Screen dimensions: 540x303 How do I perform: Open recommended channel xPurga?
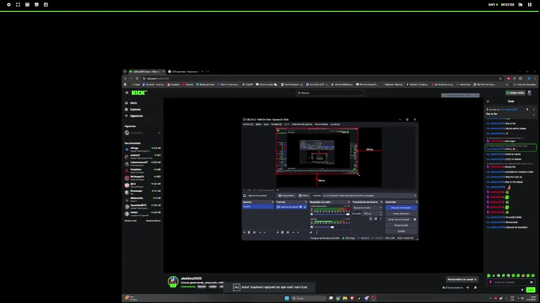pyautogui.click(x=143, y=149)
